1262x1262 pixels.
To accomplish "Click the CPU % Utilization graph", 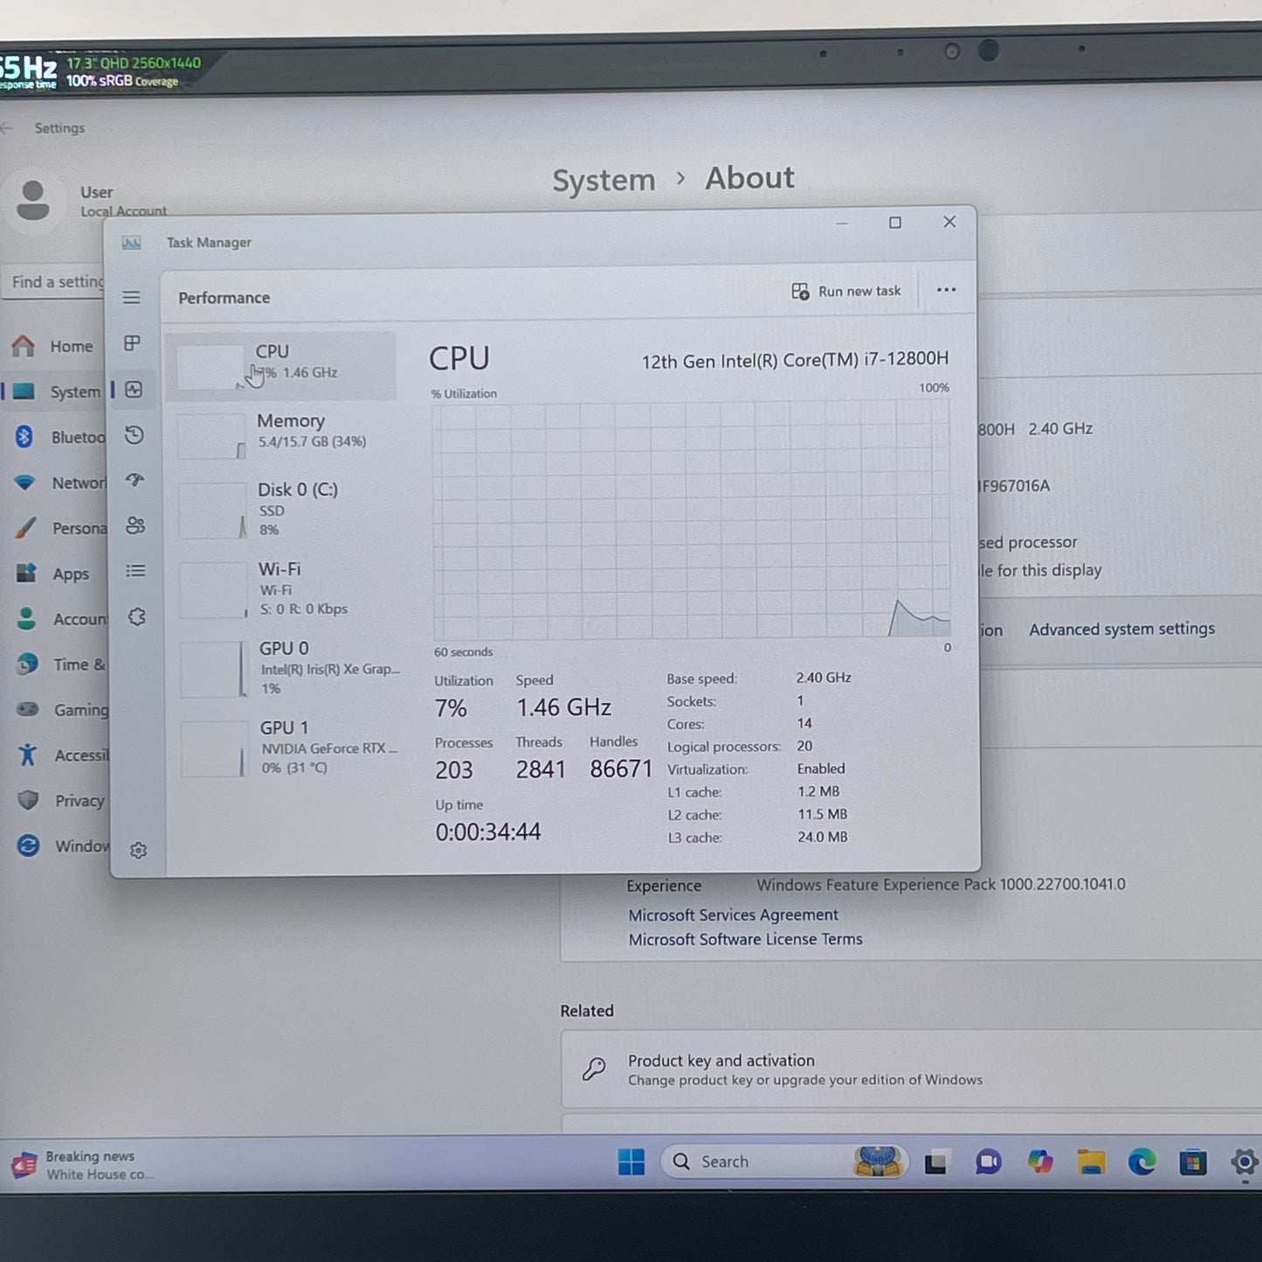I will [x=691, y=521].
